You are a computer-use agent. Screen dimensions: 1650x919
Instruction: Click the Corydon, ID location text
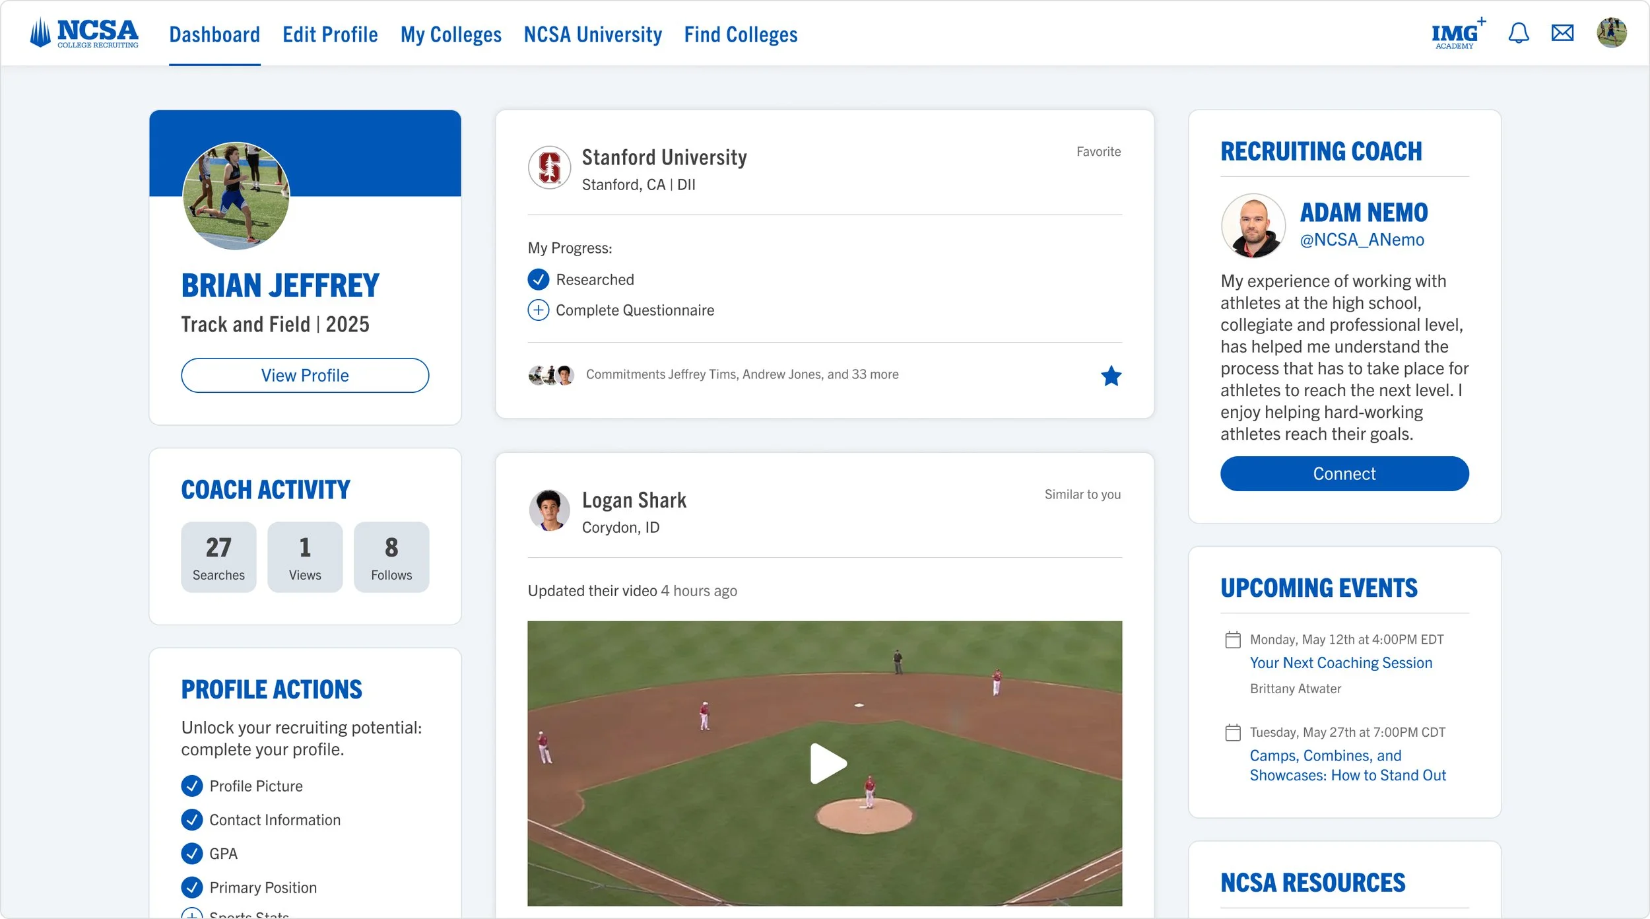621,528
